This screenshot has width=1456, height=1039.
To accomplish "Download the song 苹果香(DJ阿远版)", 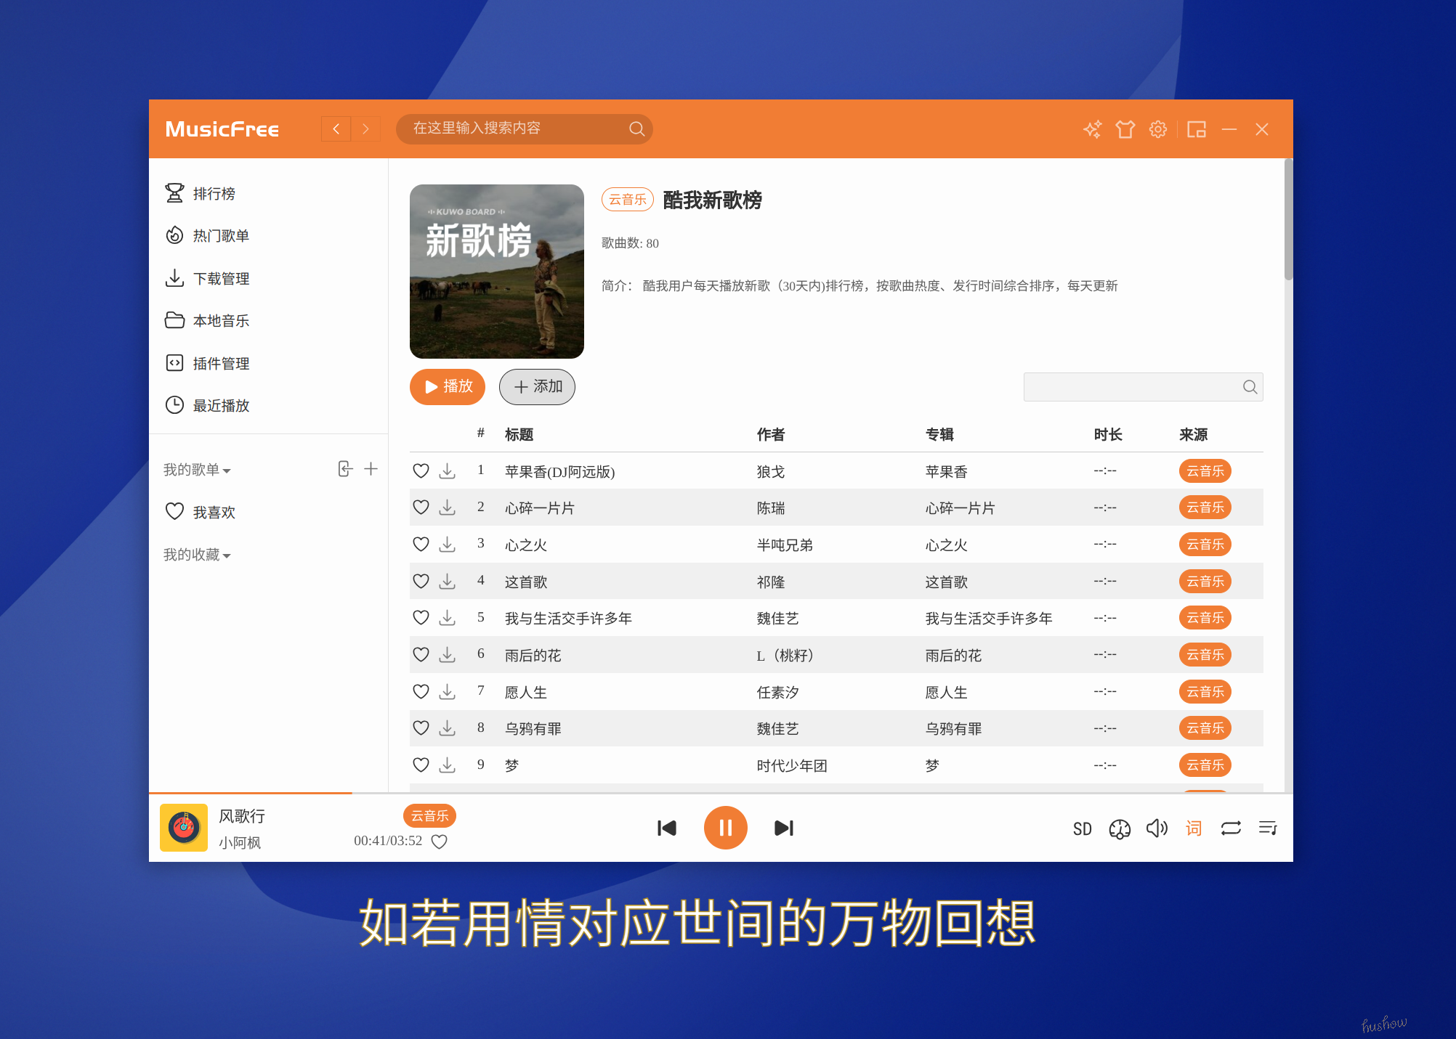I will tap(448, 470).
